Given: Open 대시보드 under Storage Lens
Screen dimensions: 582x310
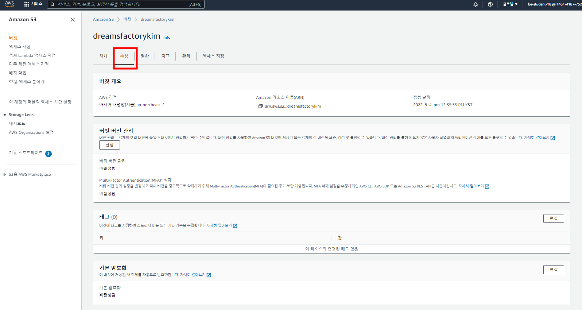Looking at the screenshot, I should tap(17, 124).
